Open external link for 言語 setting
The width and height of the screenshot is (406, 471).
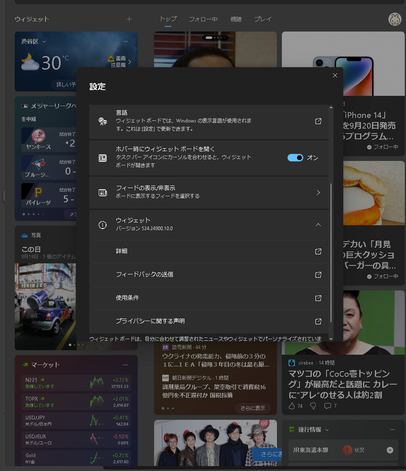[x=318, y=121]
